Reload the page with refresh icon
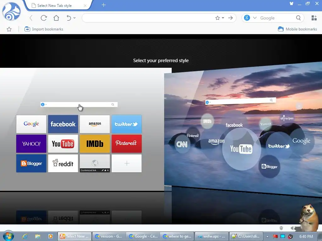 tap(44, 18)
